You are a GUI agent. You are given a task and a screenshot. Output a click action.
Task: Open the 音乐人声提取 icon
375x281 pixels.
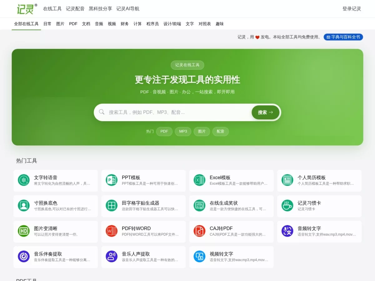112,256
